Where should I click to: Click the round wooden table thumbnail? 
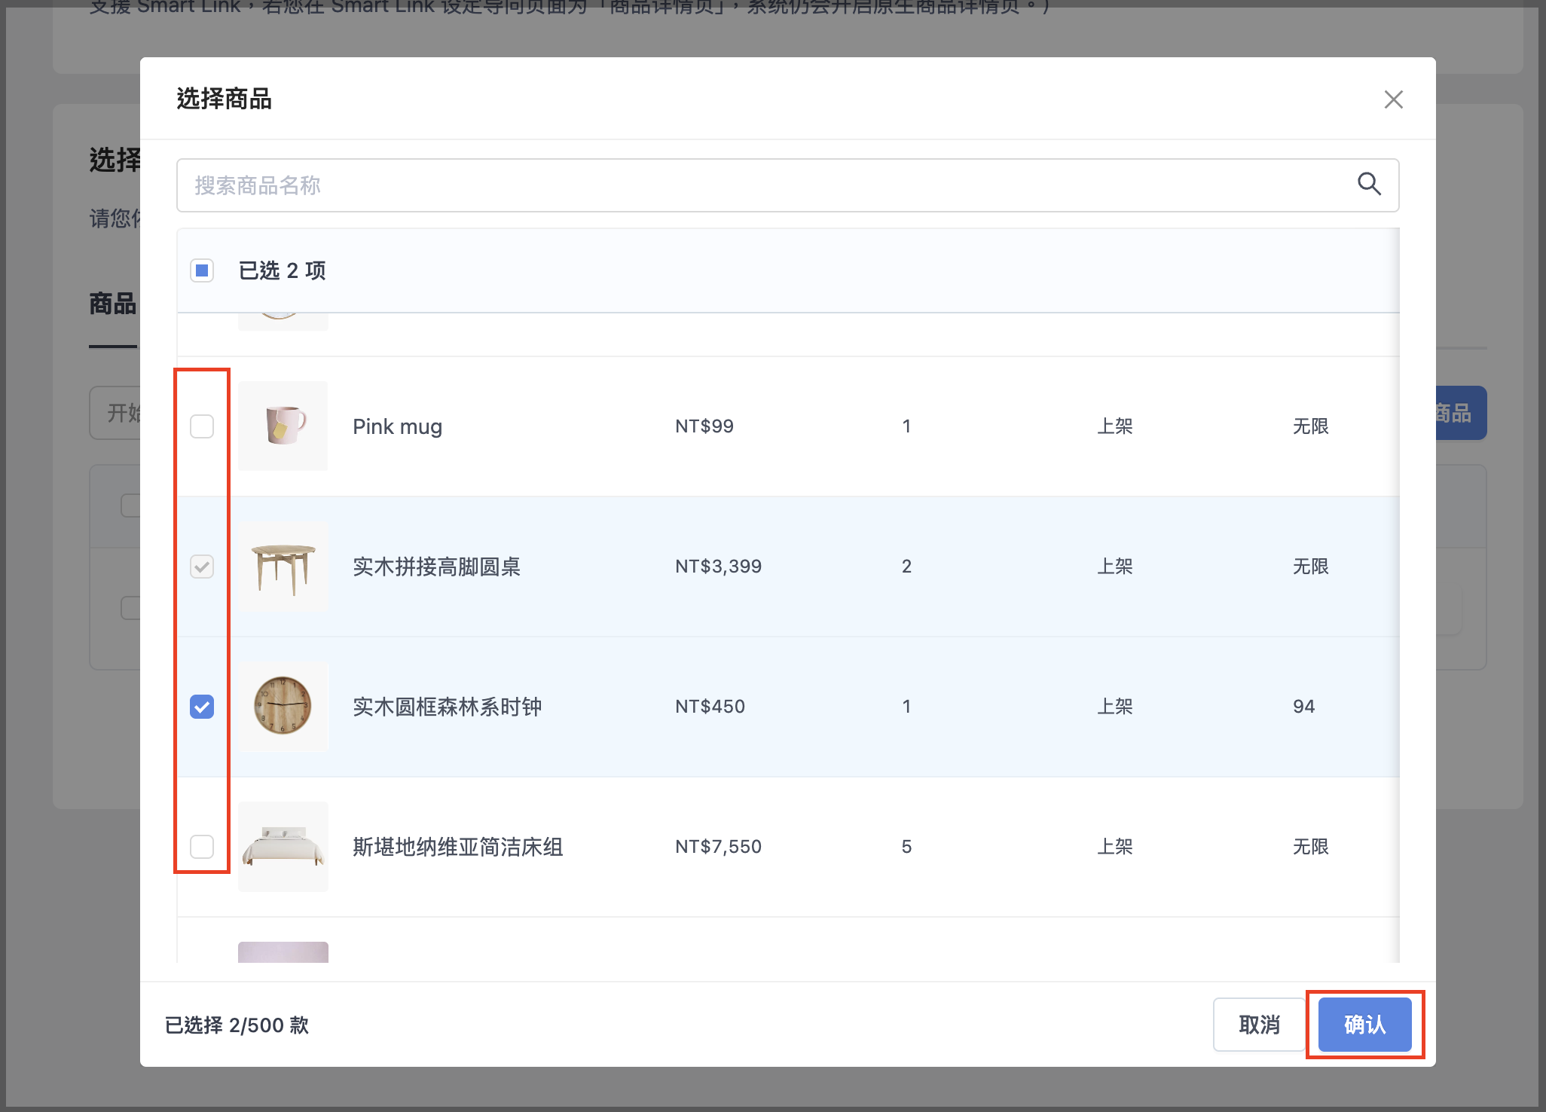pyautogui.click(x=283, y=567)
